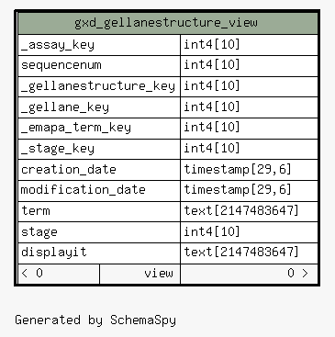This screenshot has height=337, width=335.
Task: Click the displayit column name
Action: (x=54, y=253)
